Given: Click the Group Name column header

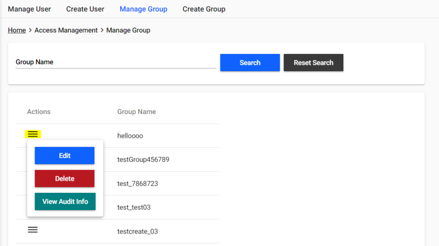Looking at the screenshot, I should click(x=136, y=112).
